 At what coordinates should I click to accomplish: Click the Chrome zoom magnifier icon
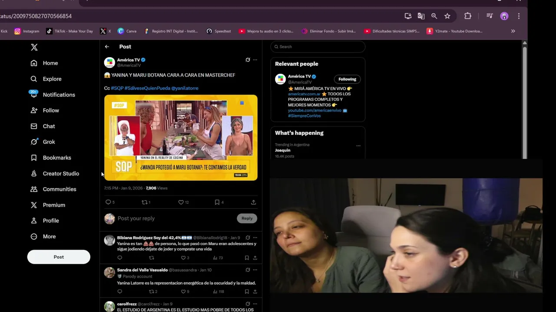tap(434, 16)
